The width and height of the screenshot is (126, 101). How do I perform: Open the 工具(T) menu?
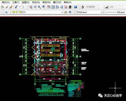click(16, 2)
